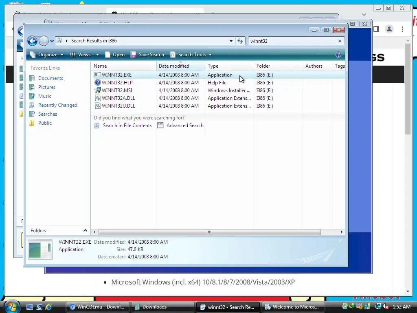Select the WINNT32.EXE file icon
Screen dimensions: 417x313
tap(98, 75)
